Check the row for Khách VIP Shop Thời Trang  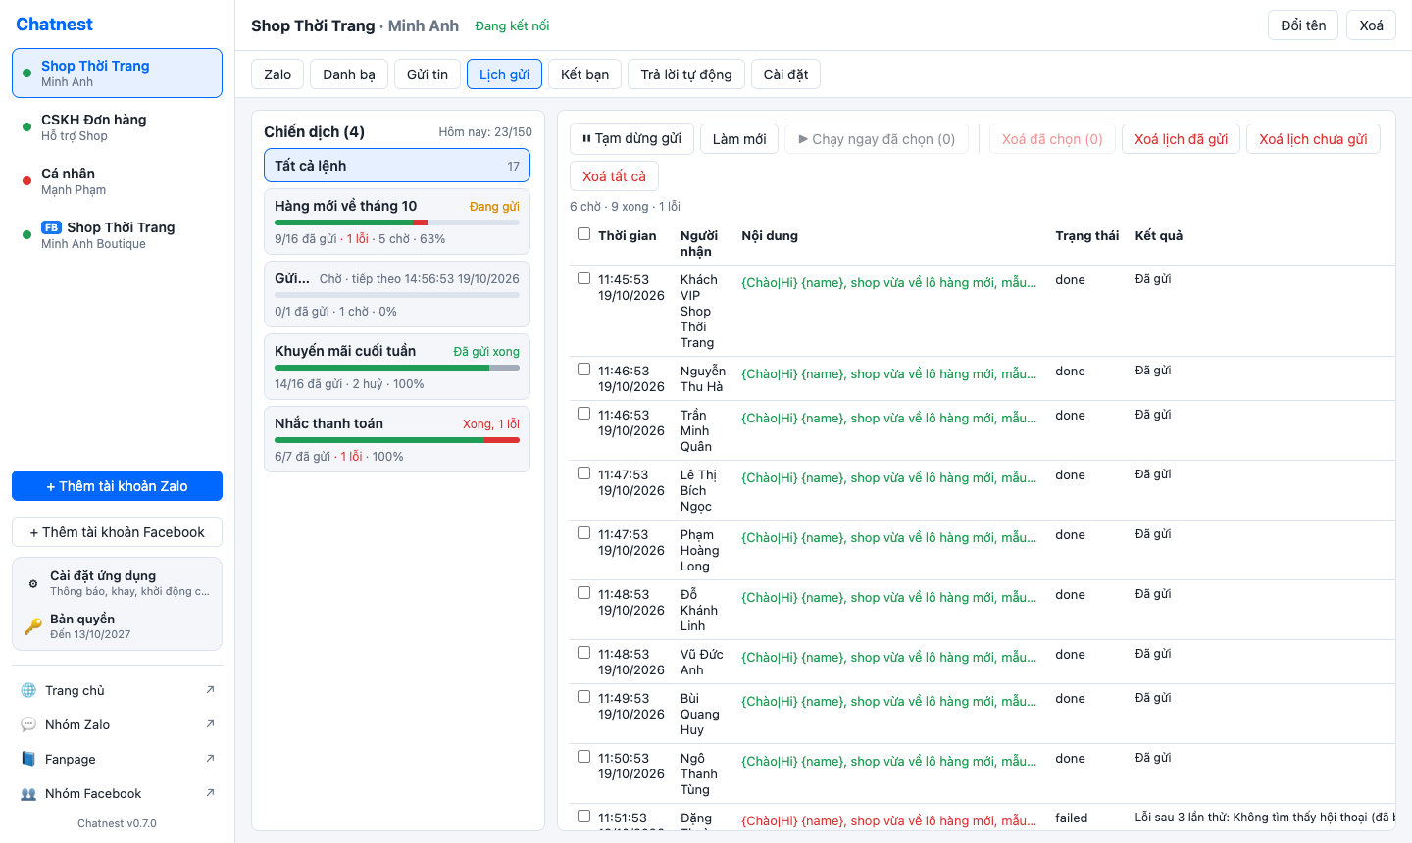coord(583,278)
